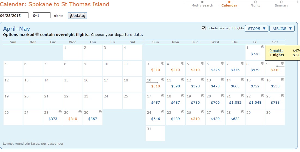The width and height of the screenshot is (300, 152).
Task: Click overnight icon on April 30 cell
Action: click(x=100, y=112)
